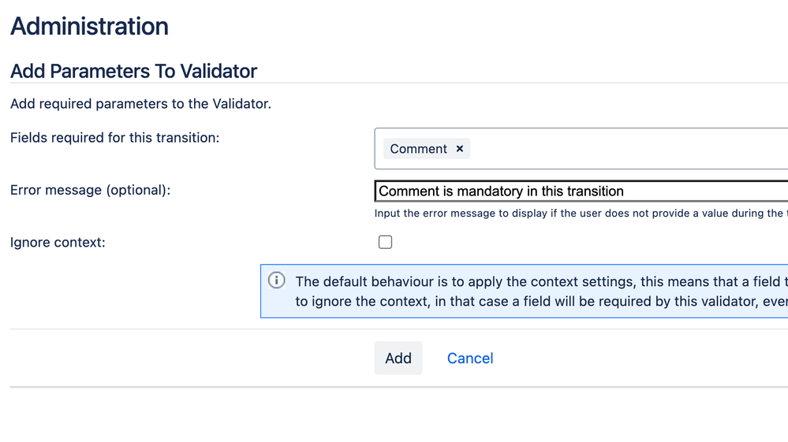Screen dimensions: 788x442
Task: Click the 'Ignore context:' label
Action: click(x=58, y=243)
